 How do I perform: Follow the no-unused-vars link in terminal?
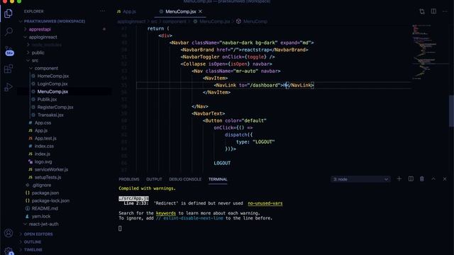[265, 203]
